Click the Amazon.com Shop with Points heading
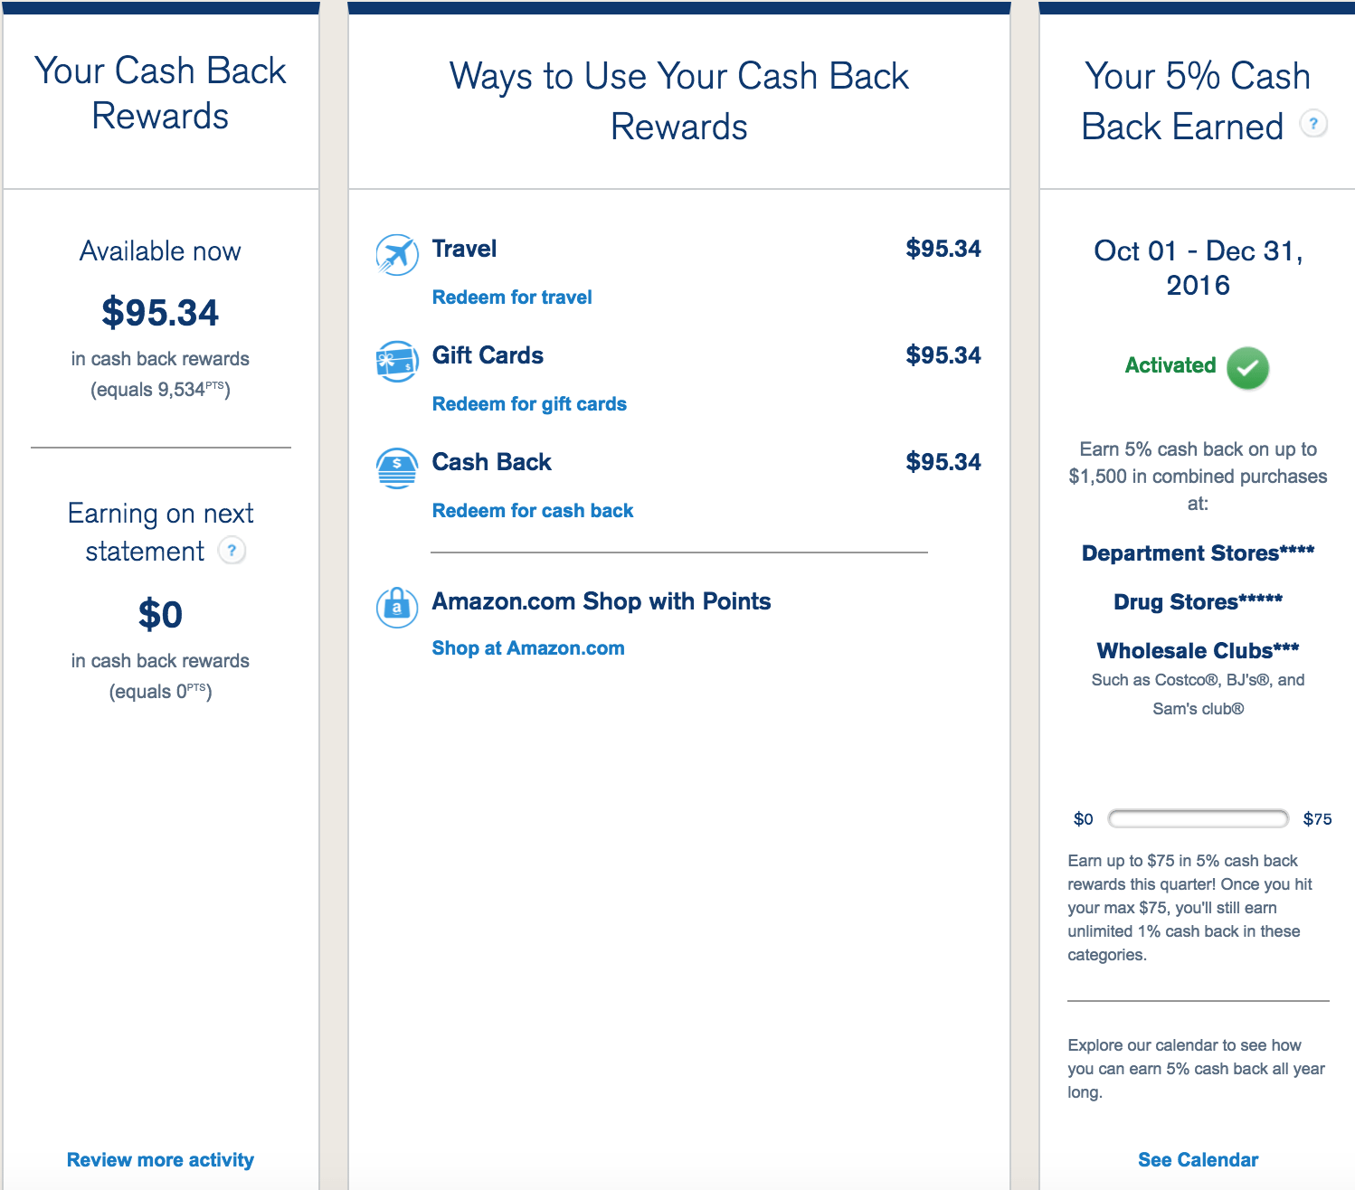Image resolution: width=1355 pixels, height=1190 pixels. (x=602, y=601)
